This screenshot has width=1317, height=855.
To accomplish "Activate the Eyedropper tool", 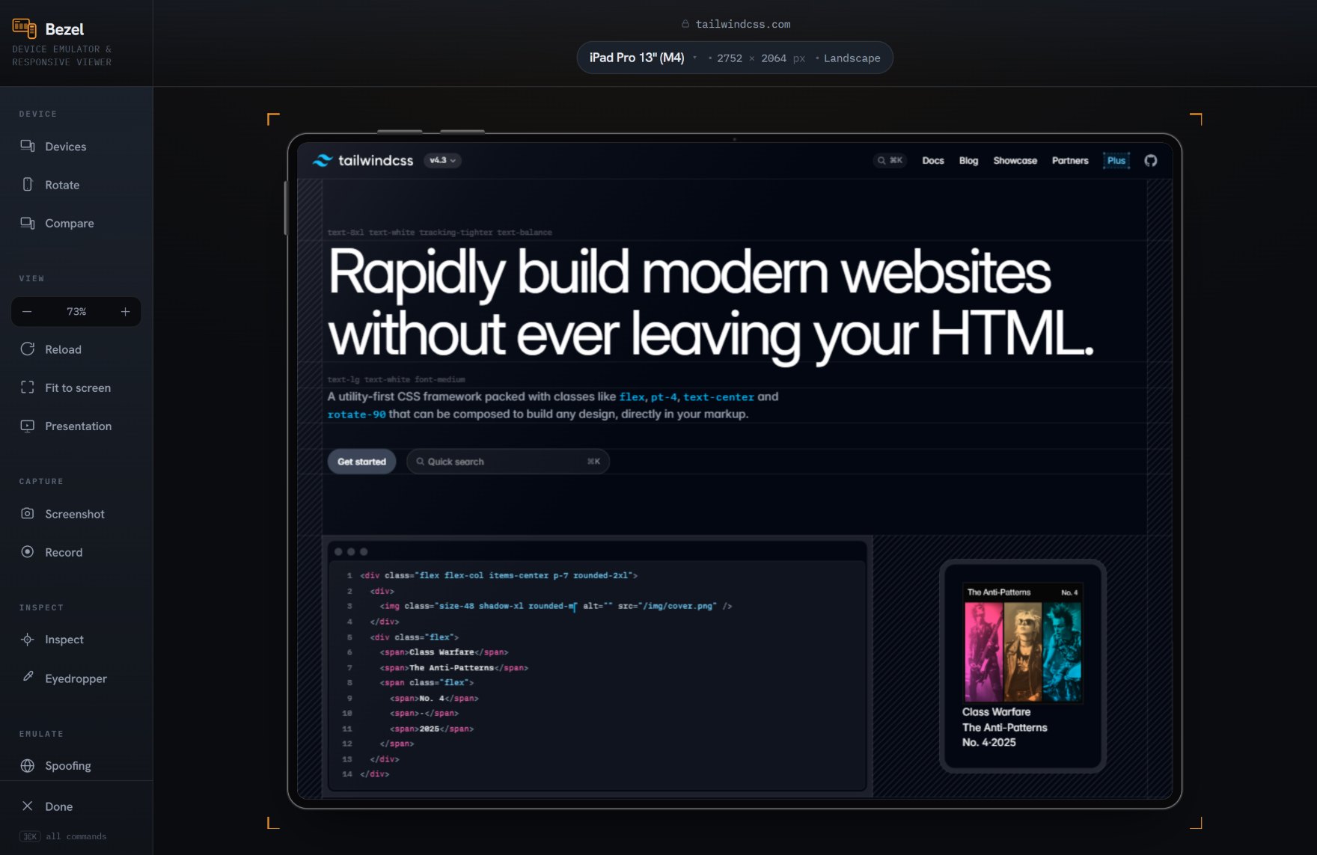I will coord(76,678).
